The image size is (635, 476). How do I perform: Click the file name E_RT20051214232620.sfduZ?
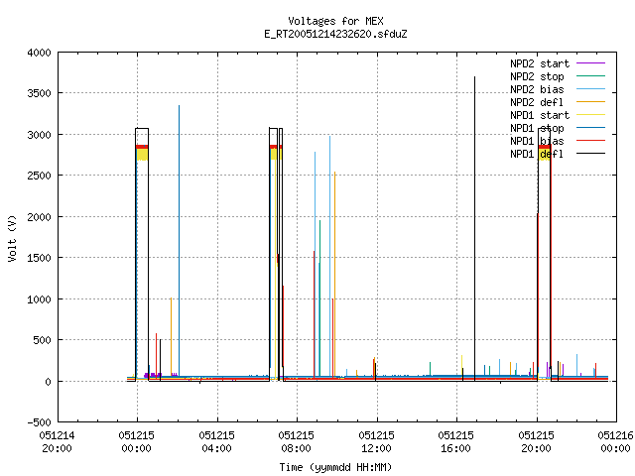335,34
